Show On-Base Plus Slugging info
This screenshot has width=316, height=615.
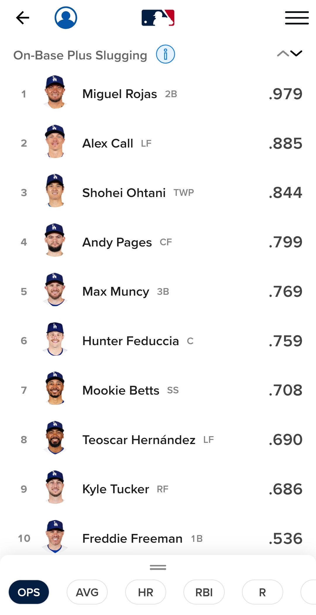pyautogui.click(x=165, y=54)
